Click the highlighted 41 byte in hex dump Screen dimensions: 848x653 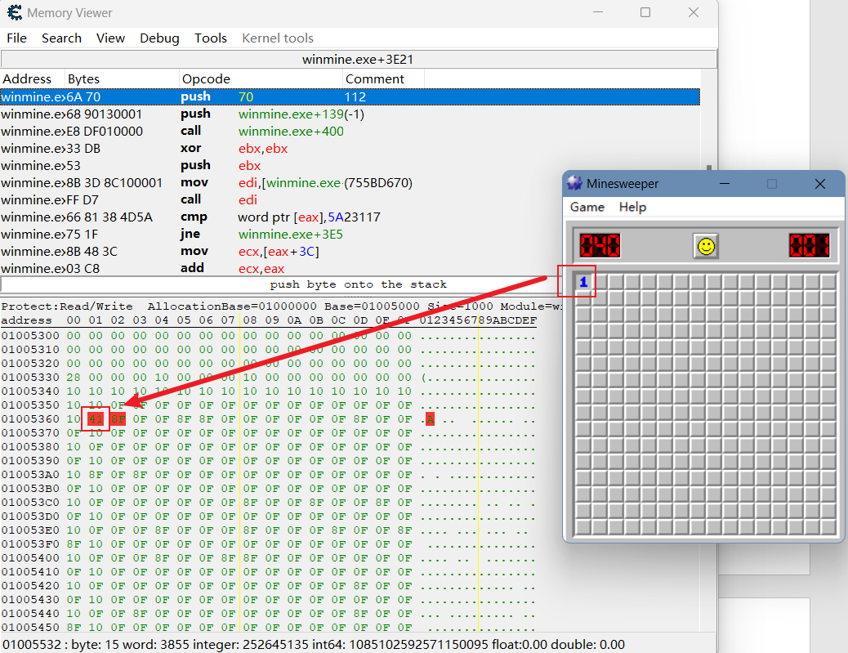(x=96, y=419)
